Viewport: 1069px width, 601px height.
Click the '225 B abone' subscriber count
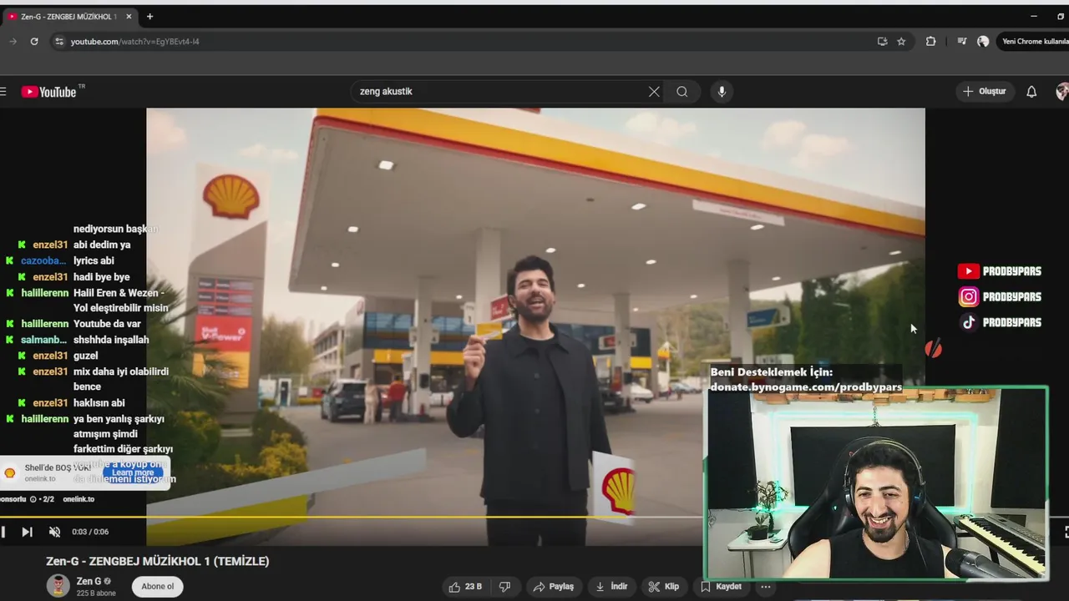coord(96,593)
